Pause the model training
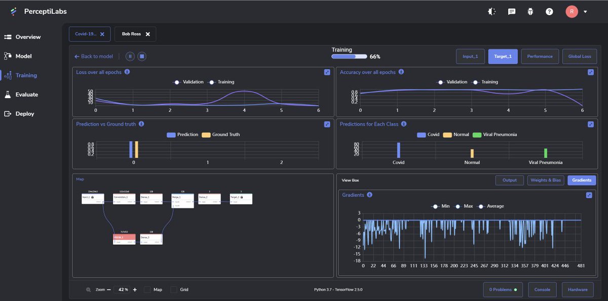Viewport: 608px width, 301px height. [130, 56]
